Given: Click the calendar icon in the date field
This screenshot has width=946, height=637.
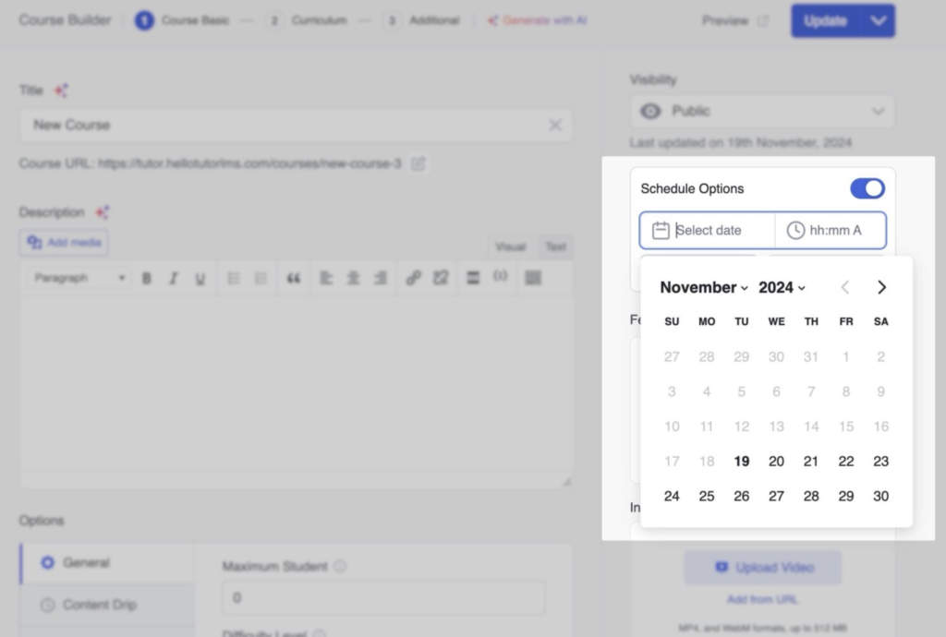Looking at the screenshot, I should [x=661, y=231].
